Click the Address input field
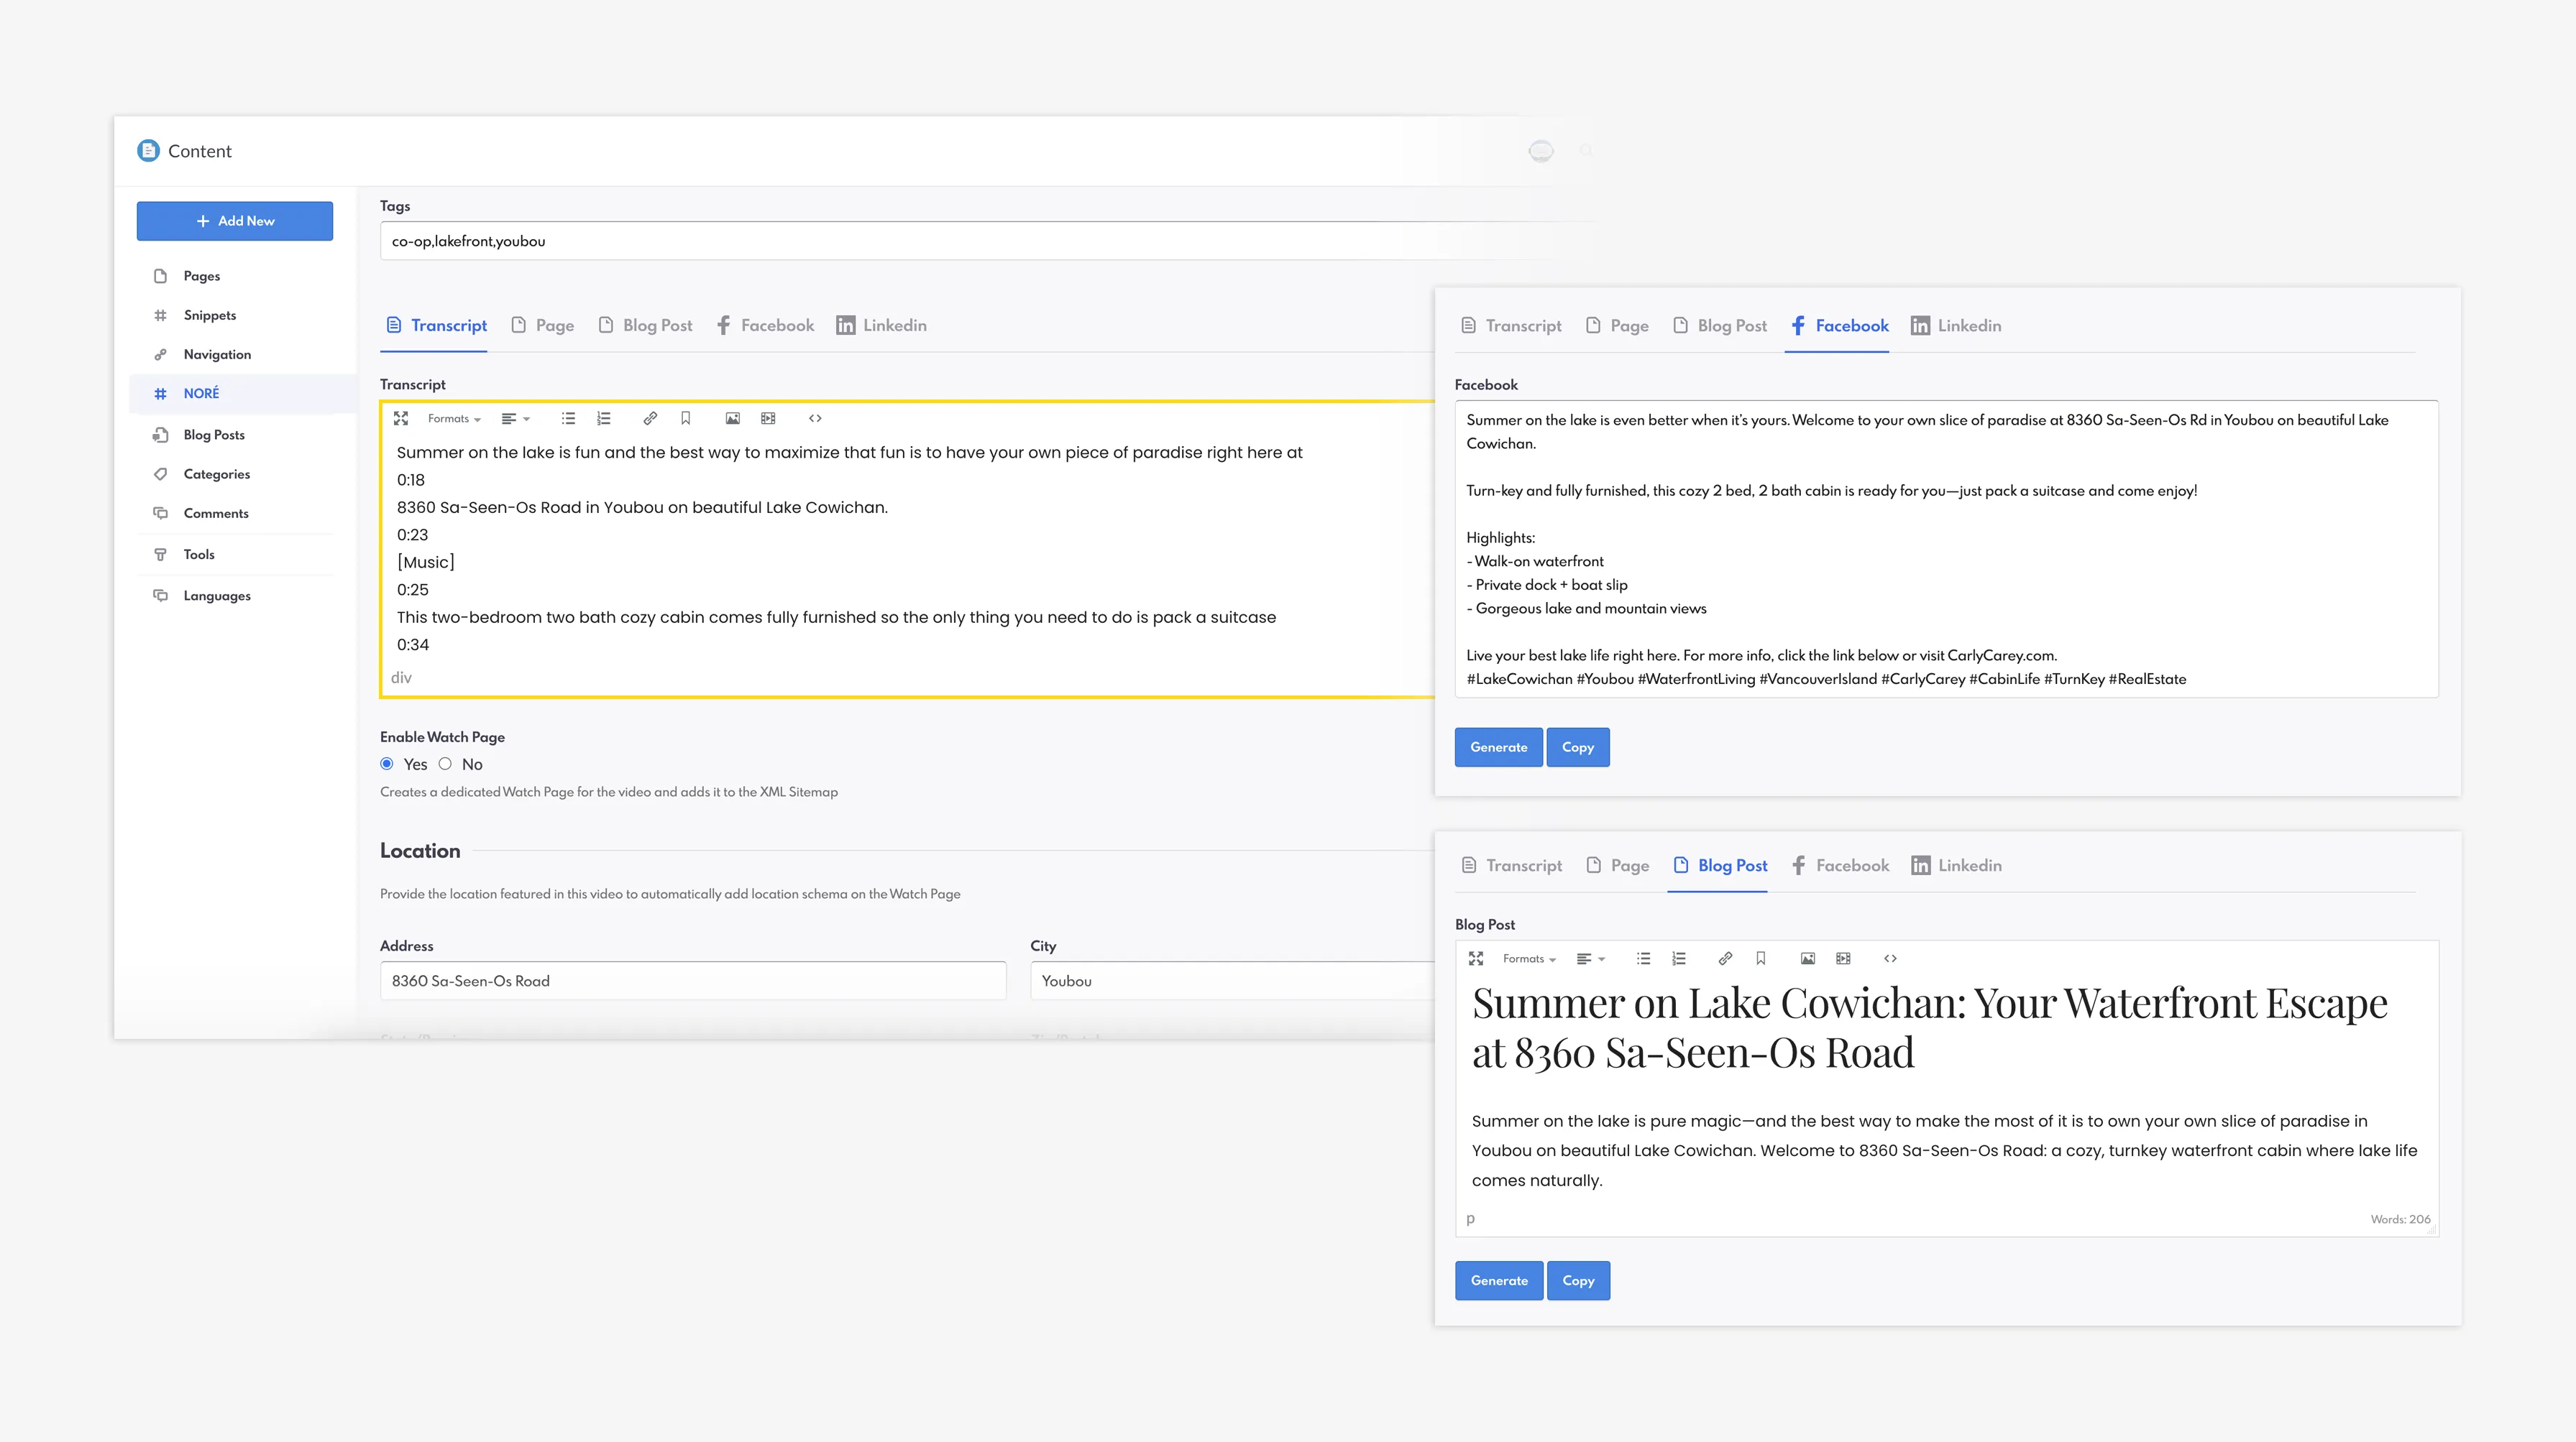The image size is (2576, 1442). click(x=693, y=981)
